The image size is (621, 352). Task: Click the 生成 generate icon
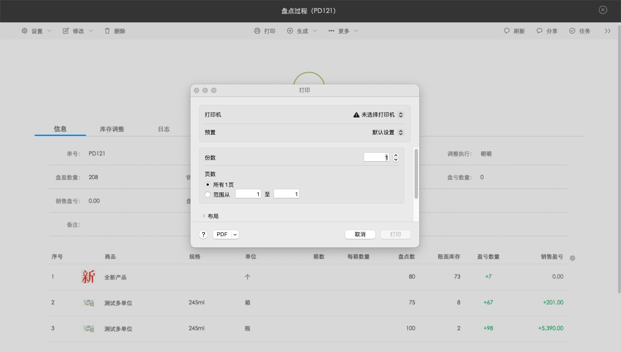click(x=290, y=31)
